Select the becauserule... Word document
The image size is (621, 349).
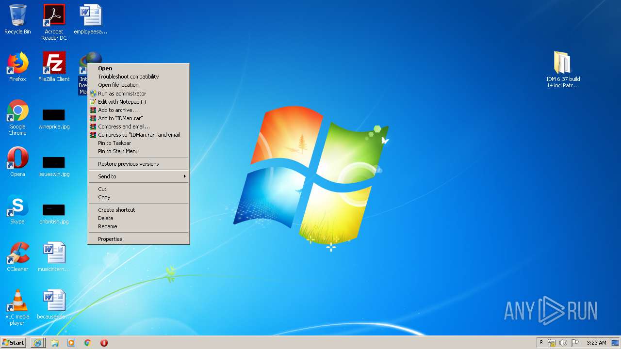point(54,304)
